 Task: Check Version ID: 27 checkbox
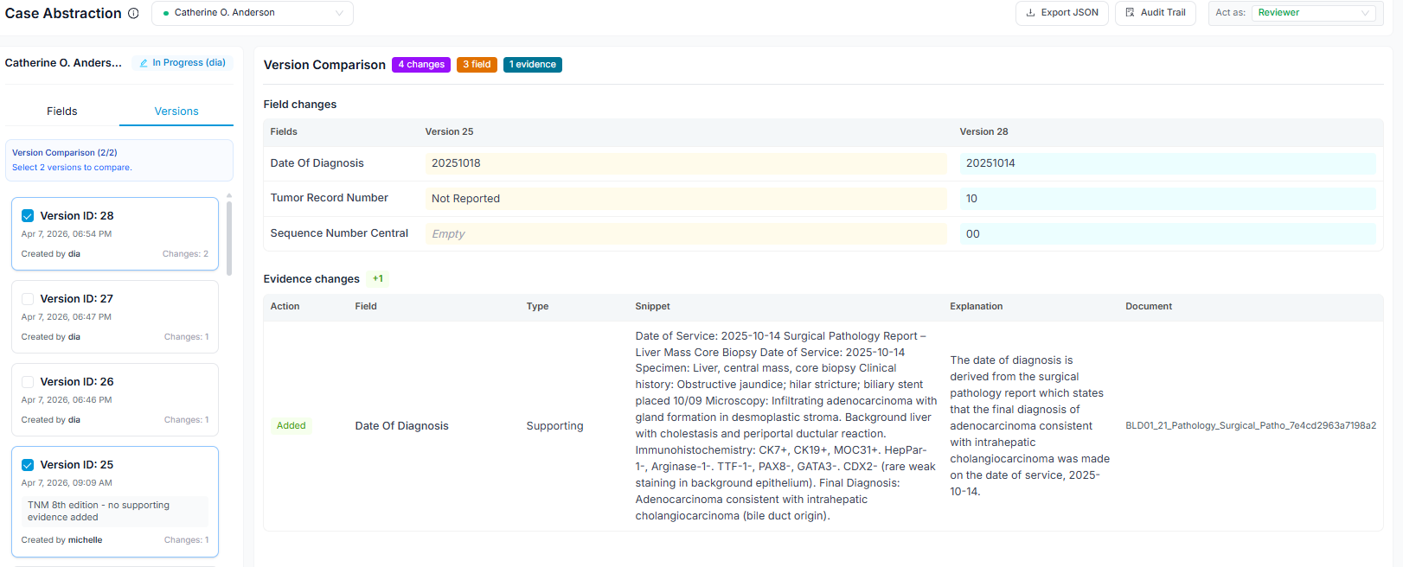click(28, 299)
